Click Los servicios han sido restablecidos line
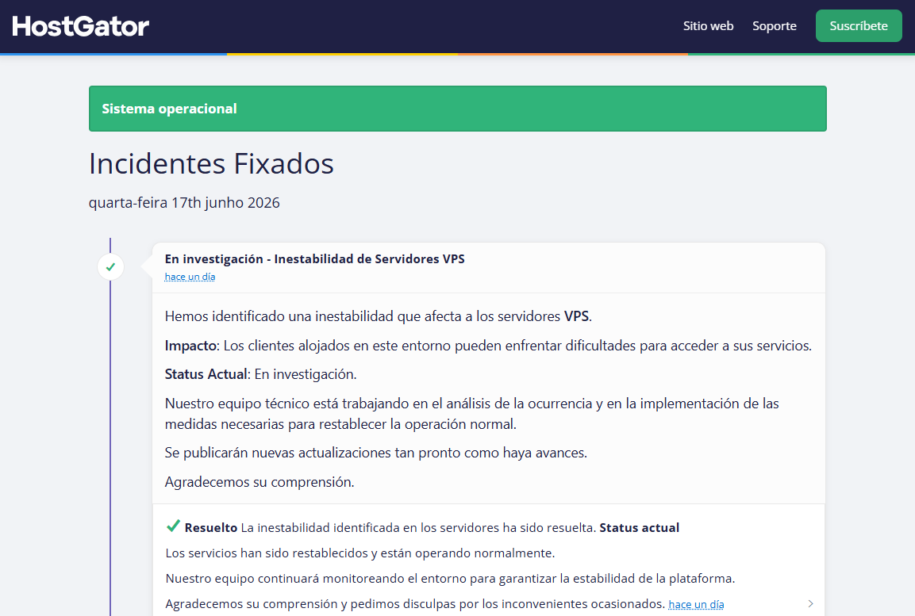Viewport: 915px width, 616px height. (x=360, y=553)
